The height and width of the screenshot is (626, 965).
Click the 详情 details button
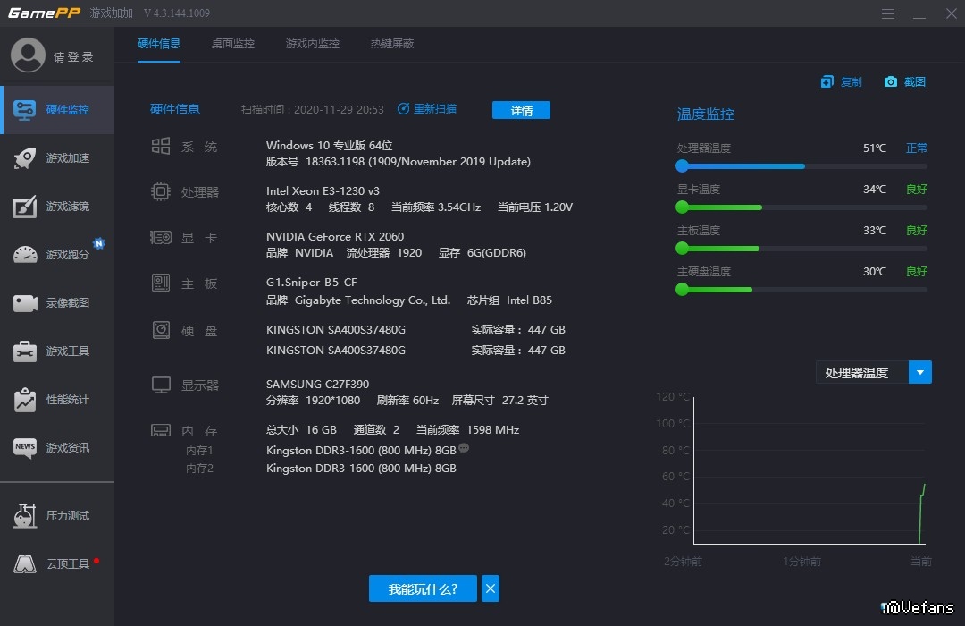point(521,110)
